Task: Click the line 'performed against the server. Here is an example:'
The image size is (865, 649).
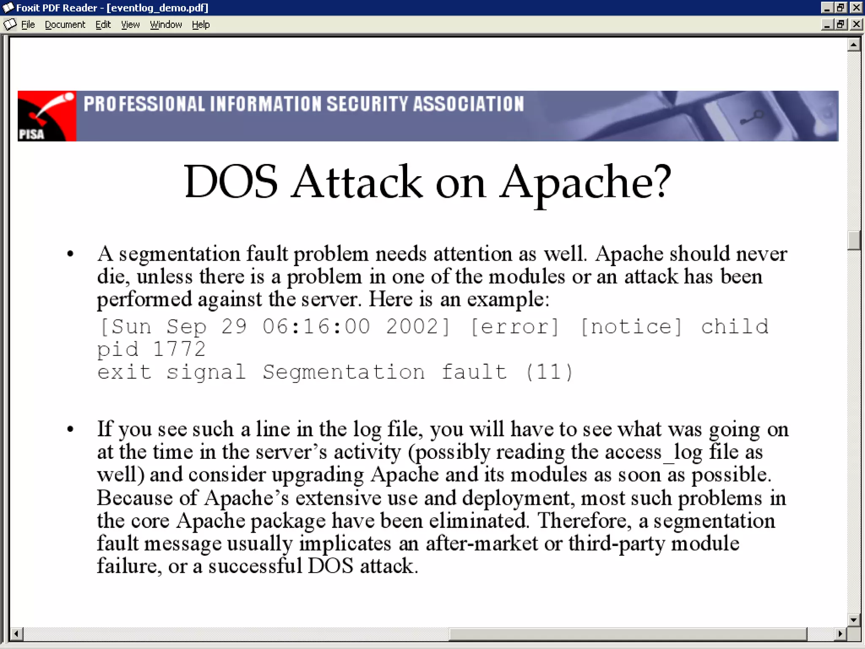Action: [x=323, y=300]
